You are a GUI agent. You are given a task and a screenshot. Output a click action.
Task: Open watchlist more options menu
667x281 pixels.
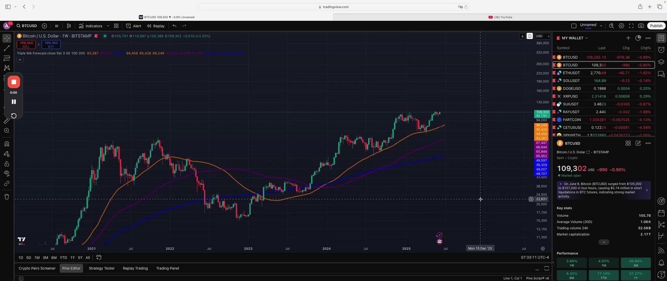[648, 38]
